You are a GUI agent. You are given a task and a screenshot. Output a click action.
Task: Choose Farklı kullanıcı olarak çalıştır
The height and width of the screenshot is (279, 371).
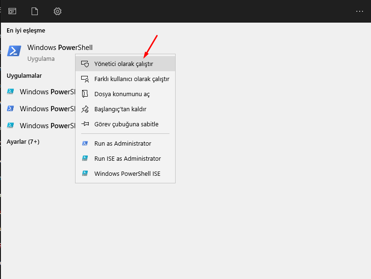pyautogui.click(x=126, y=79)
